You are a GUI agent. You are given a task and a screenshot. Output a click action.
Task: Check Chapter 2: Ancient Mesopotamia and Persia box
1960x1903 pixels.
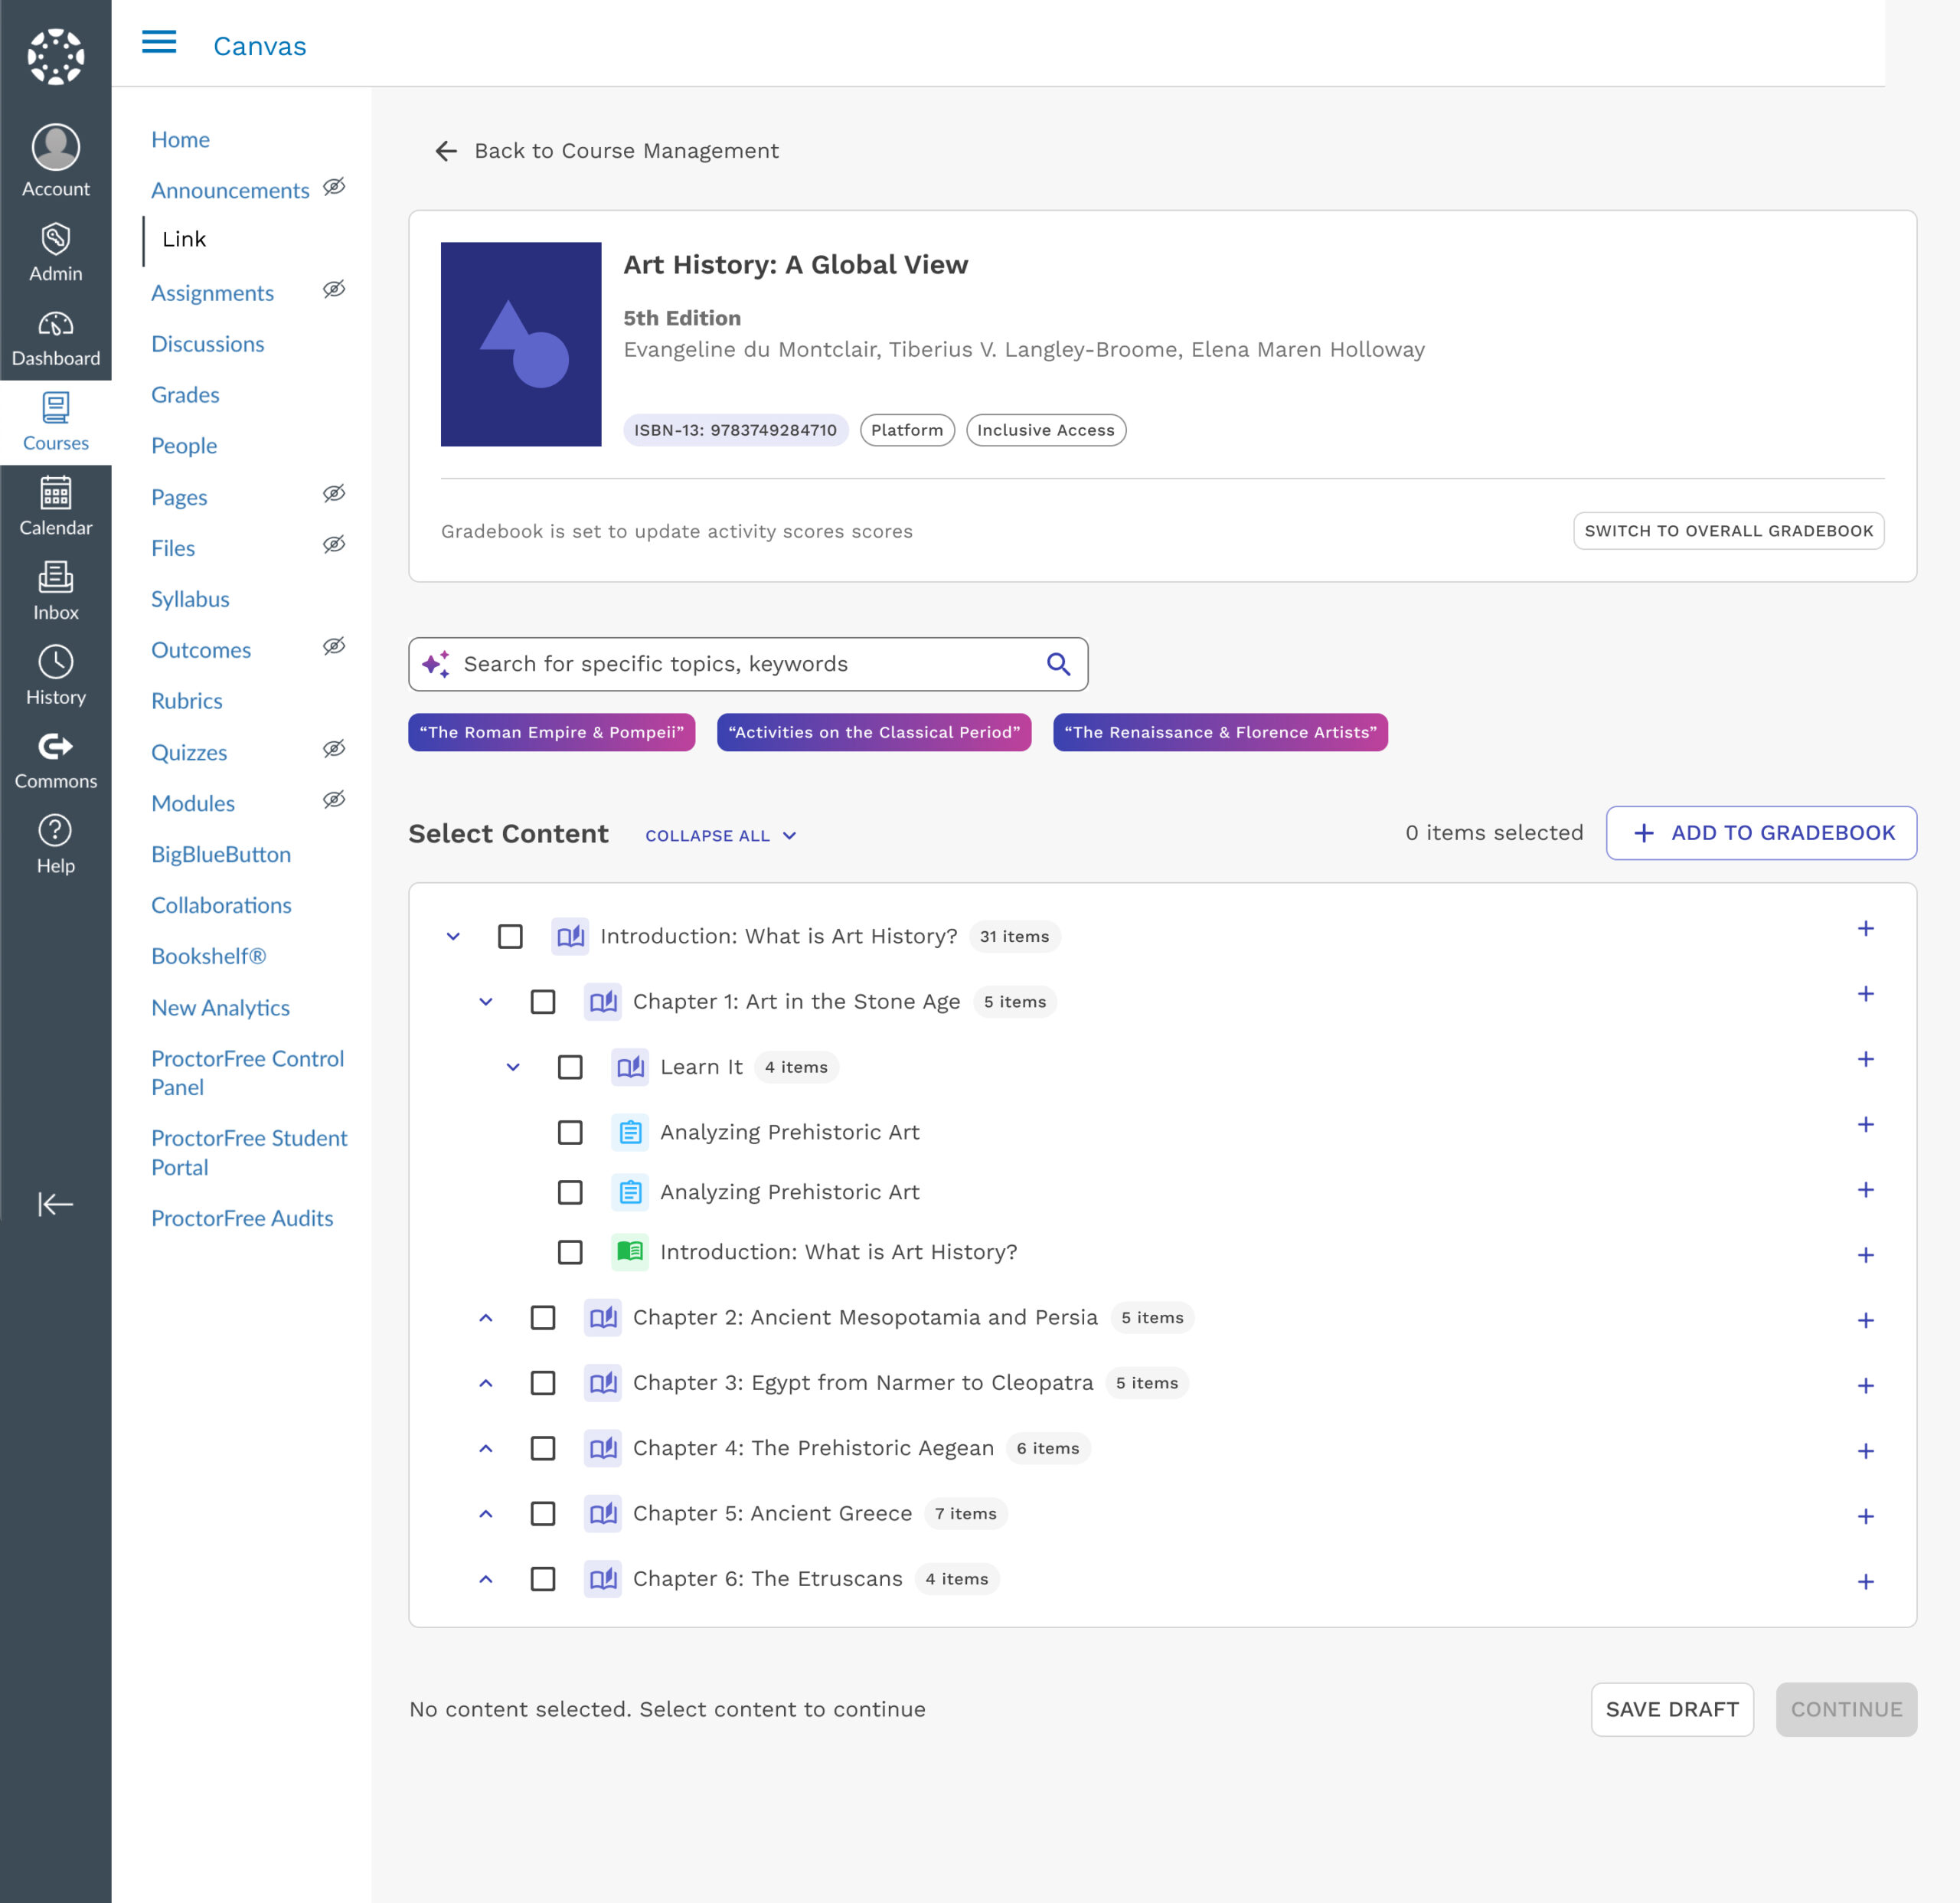pyautogui.click(x=543, y=1318)
